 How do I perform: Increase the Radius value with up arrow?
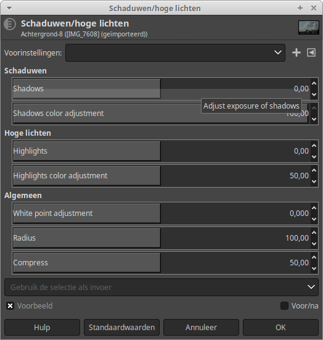(x=314, y=233)
